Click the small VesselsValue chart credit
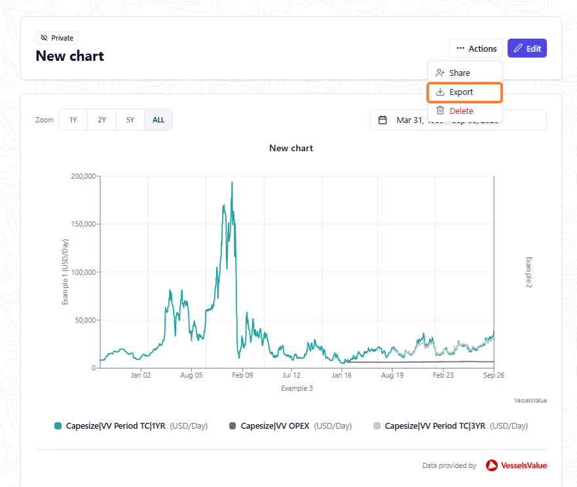 [x=530, y=401]
